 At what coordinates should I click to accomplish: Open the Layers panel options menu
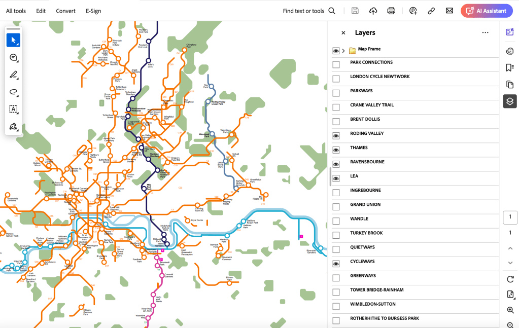[485, 33]
